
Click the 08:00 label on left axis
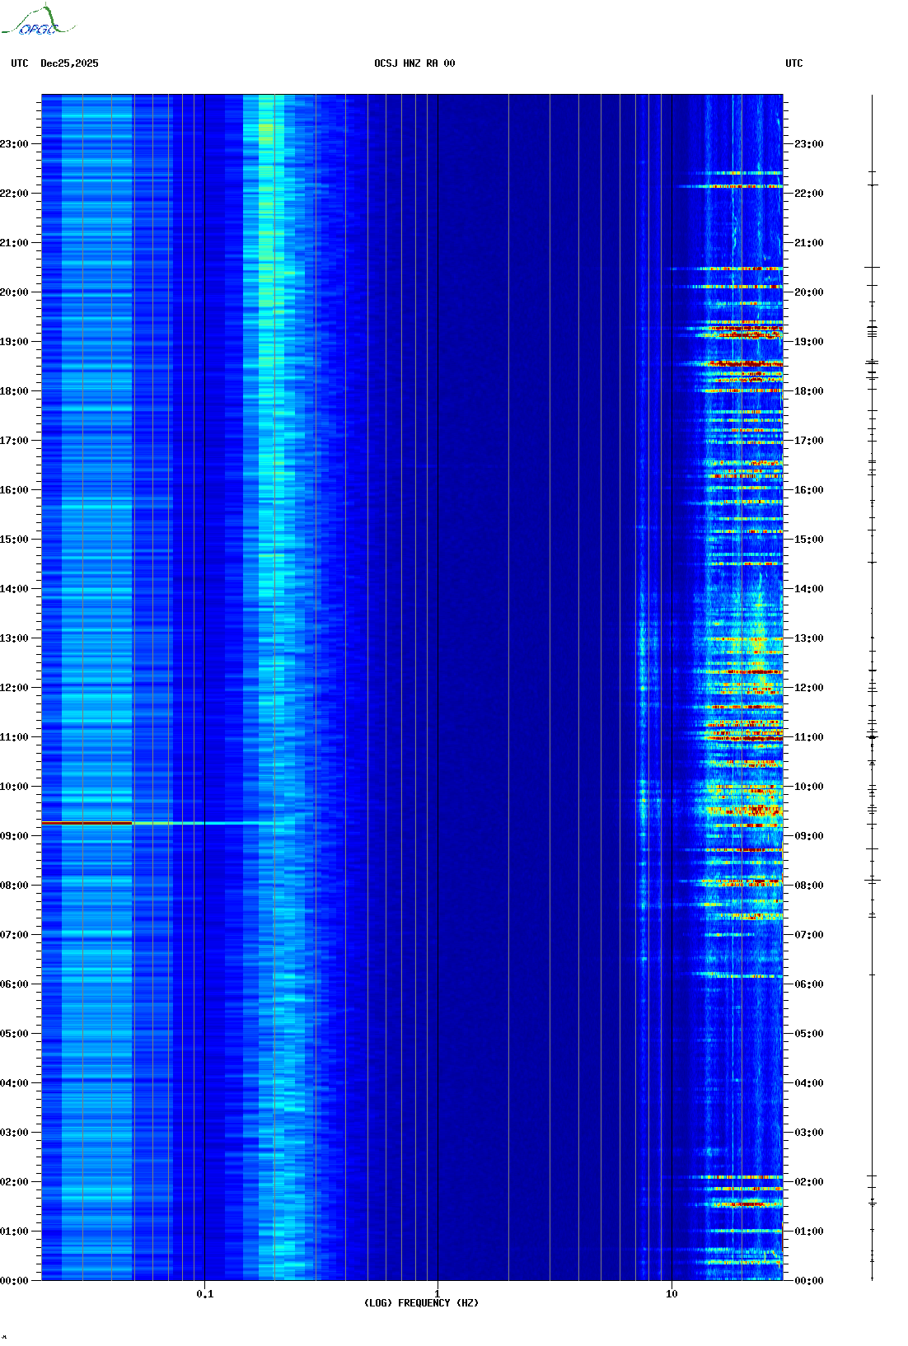14,886
